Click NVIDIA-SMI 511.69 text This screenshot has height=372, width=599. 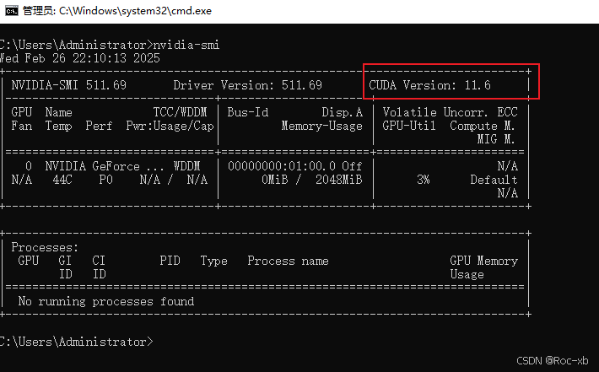[69, 85]
